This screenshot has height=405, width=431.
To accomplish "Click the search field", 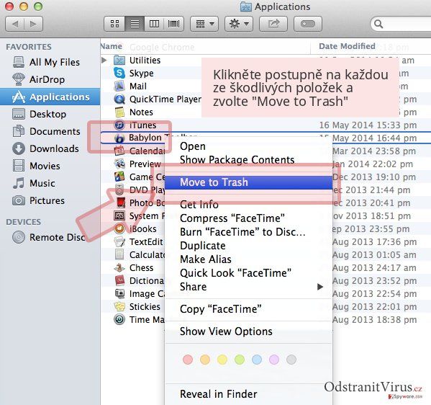I will (x=401, y=24).
